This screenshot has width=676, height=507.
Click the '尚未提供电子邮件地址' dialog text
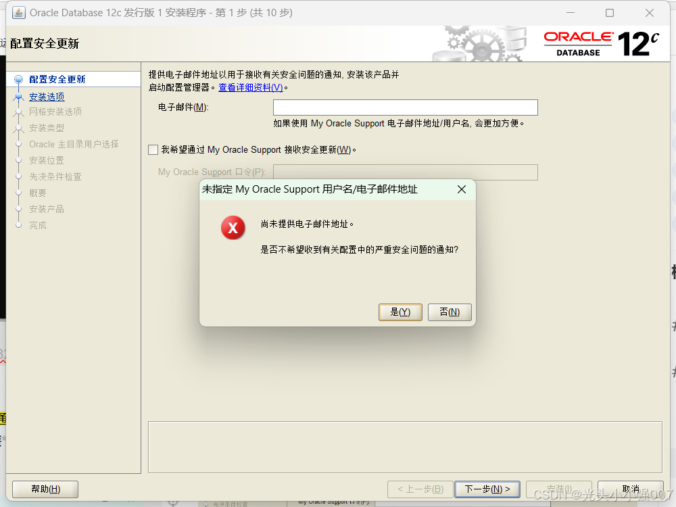click(x=307, y=224)
